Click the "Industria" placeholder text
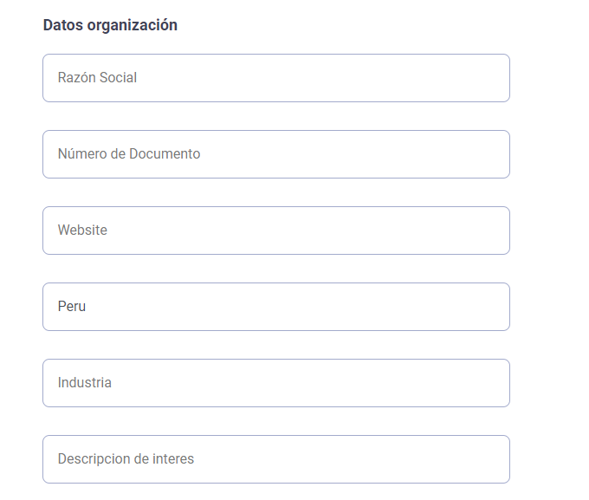This screenshot has width=589, height=500. pos(85,383)
